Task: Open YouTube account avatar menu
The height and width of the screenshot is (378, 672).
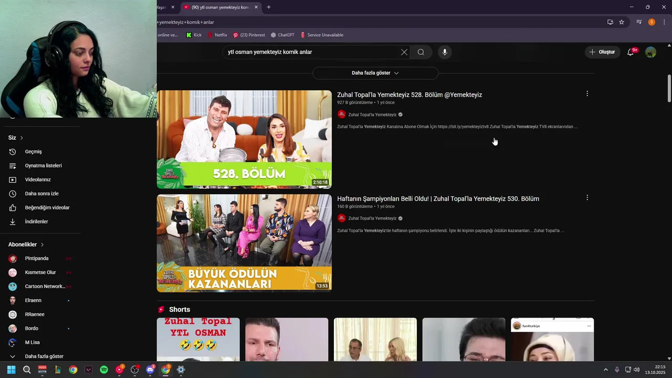Action: [650, 52]
